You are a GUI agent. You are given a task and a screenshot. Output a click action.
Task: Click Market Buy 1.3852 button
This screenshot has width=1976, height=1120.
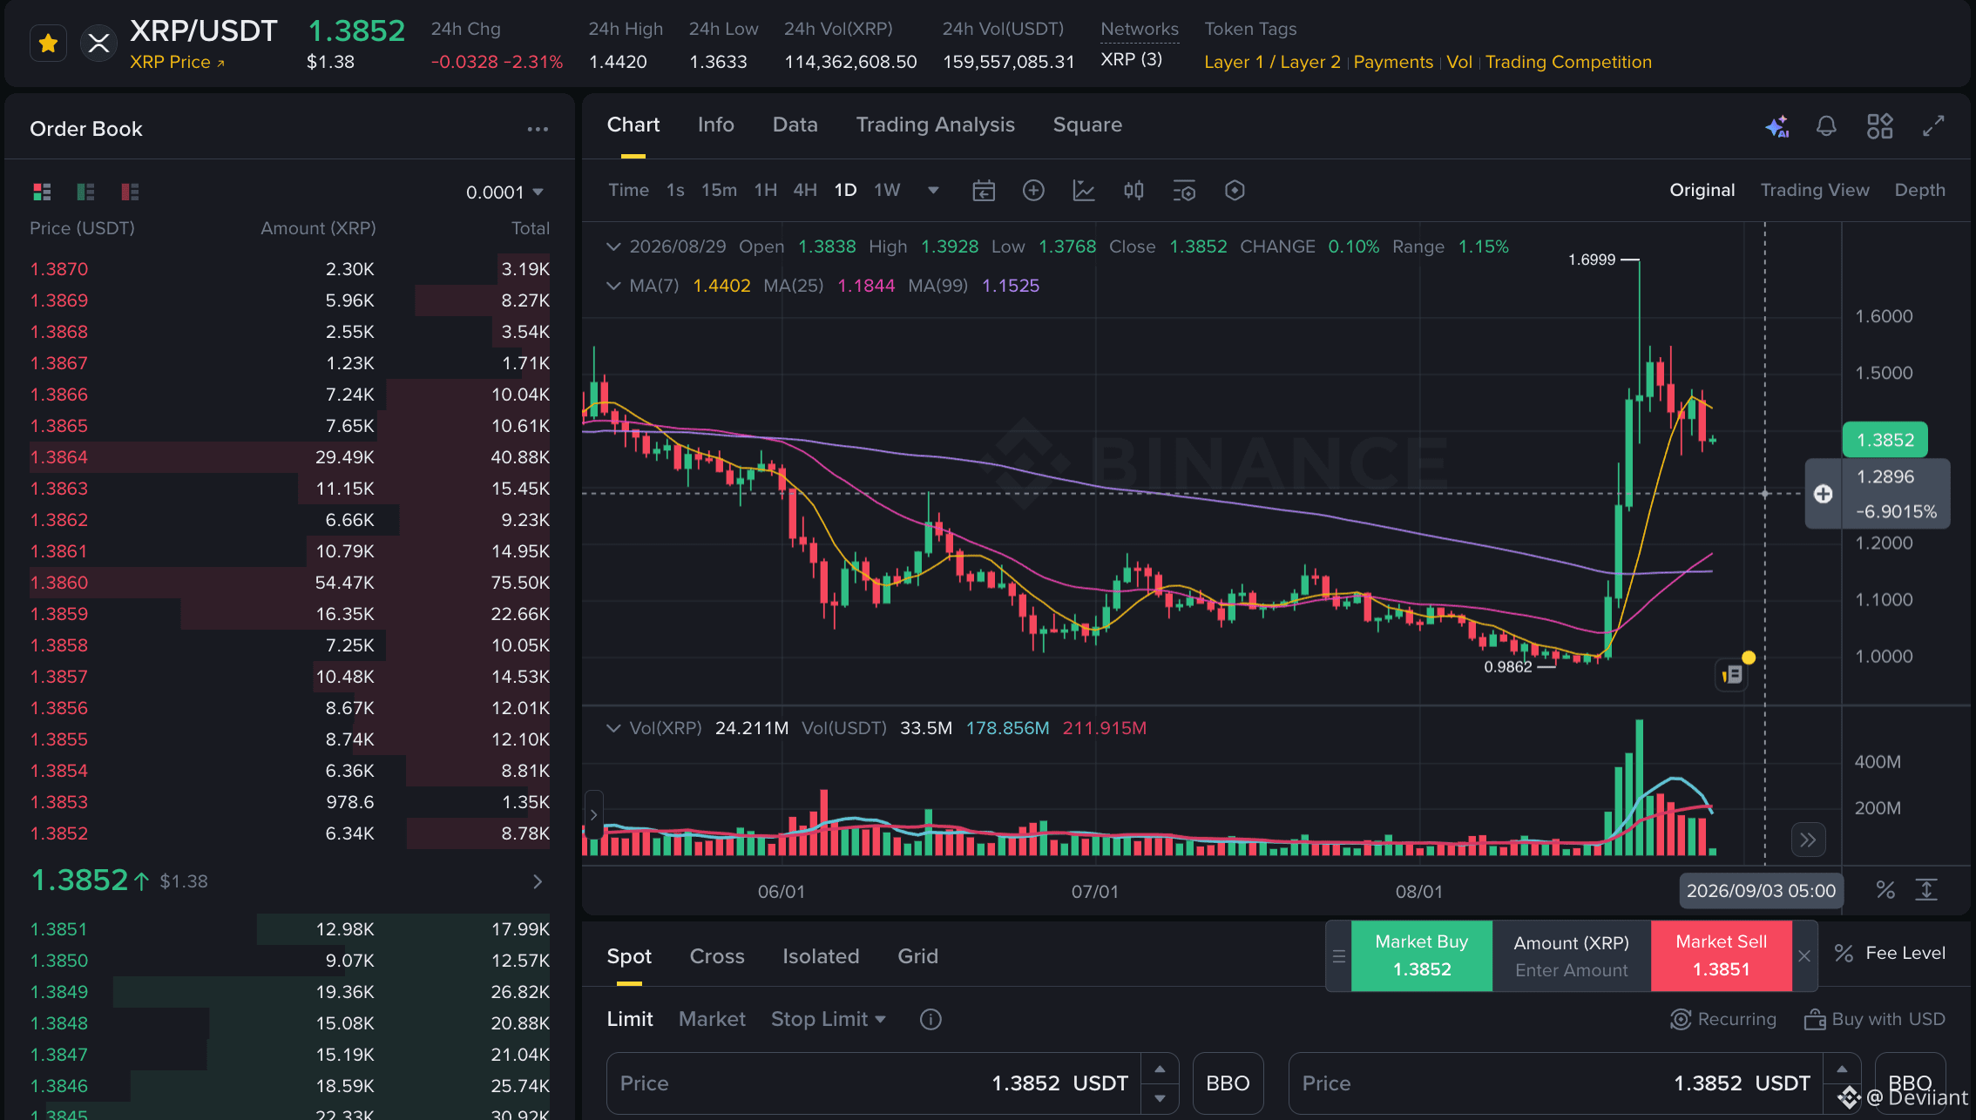(1422, 955)
